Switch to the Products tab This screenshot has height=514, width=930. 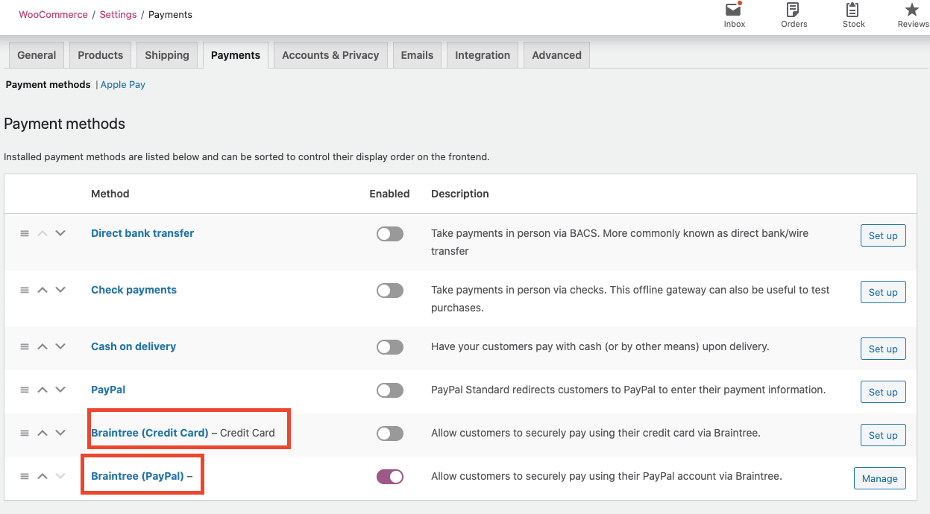coord(100,55)
